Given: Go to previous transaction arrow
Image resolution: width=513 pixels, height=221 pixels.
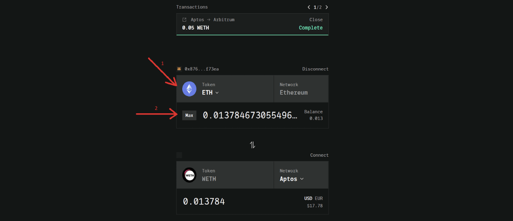Looking at the screenshot, I should (x=309, y=7).
